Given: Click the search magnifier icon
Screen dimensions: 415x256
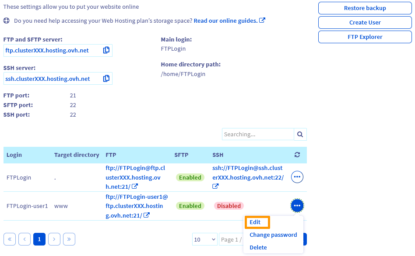Looking at the screenshot, I should point(300,134).
